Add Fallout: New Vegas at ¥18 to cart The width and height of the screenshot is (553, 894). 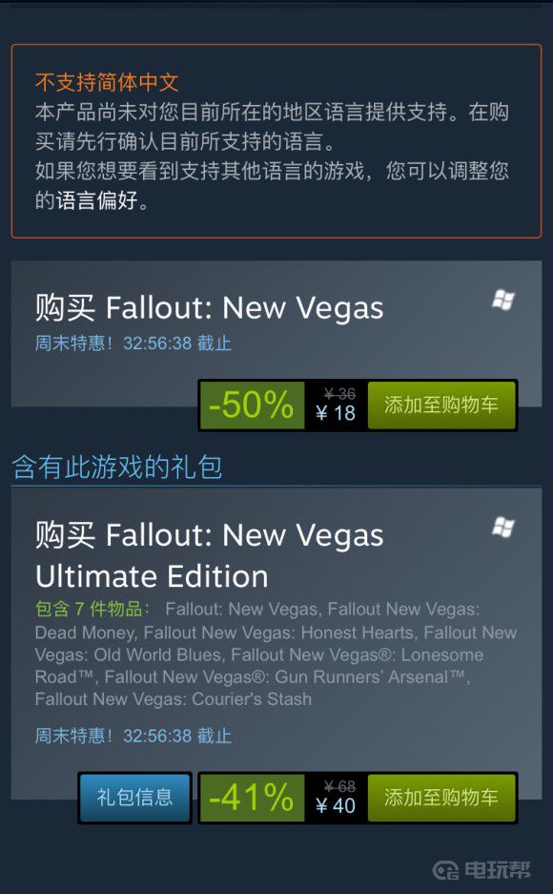[x=441, y=405]
